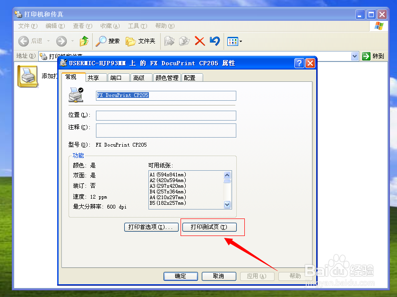
Task: Click the Forward arrow icon in toolbar
Action: (61, 41)
